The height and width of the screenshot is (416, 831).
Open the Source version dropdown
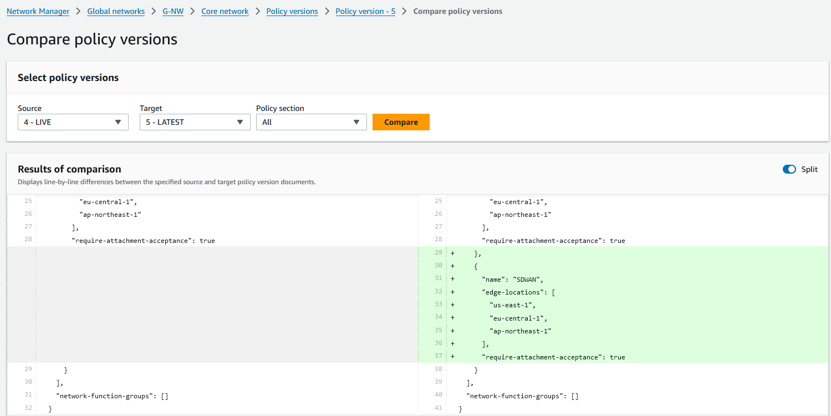(73, 122)
